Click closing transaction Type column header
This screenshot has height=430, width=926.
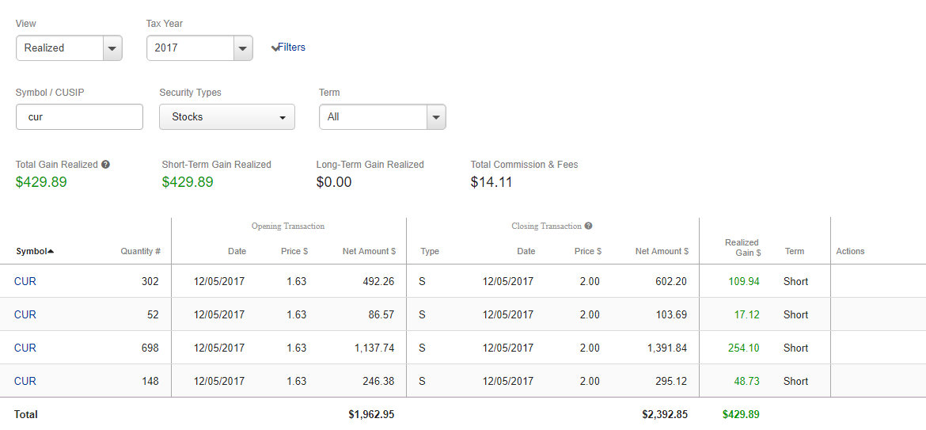[x=430, y=251]
